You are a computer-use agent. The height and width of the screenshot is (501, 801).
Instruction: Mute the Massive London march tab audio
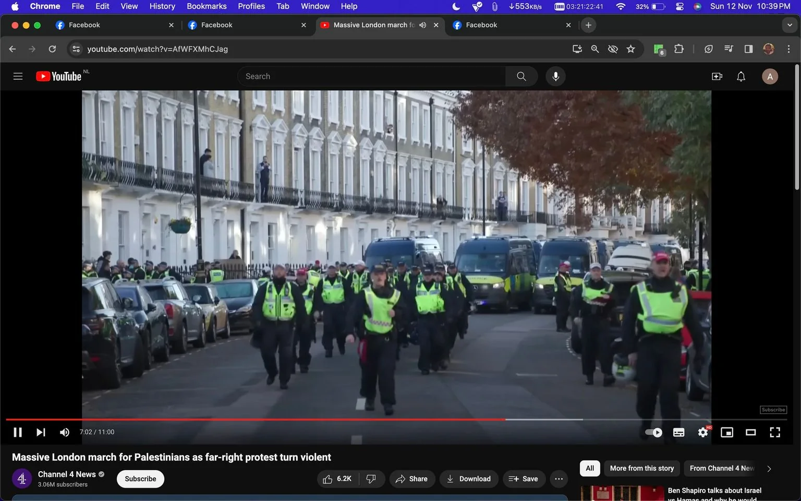coord(422,25)
